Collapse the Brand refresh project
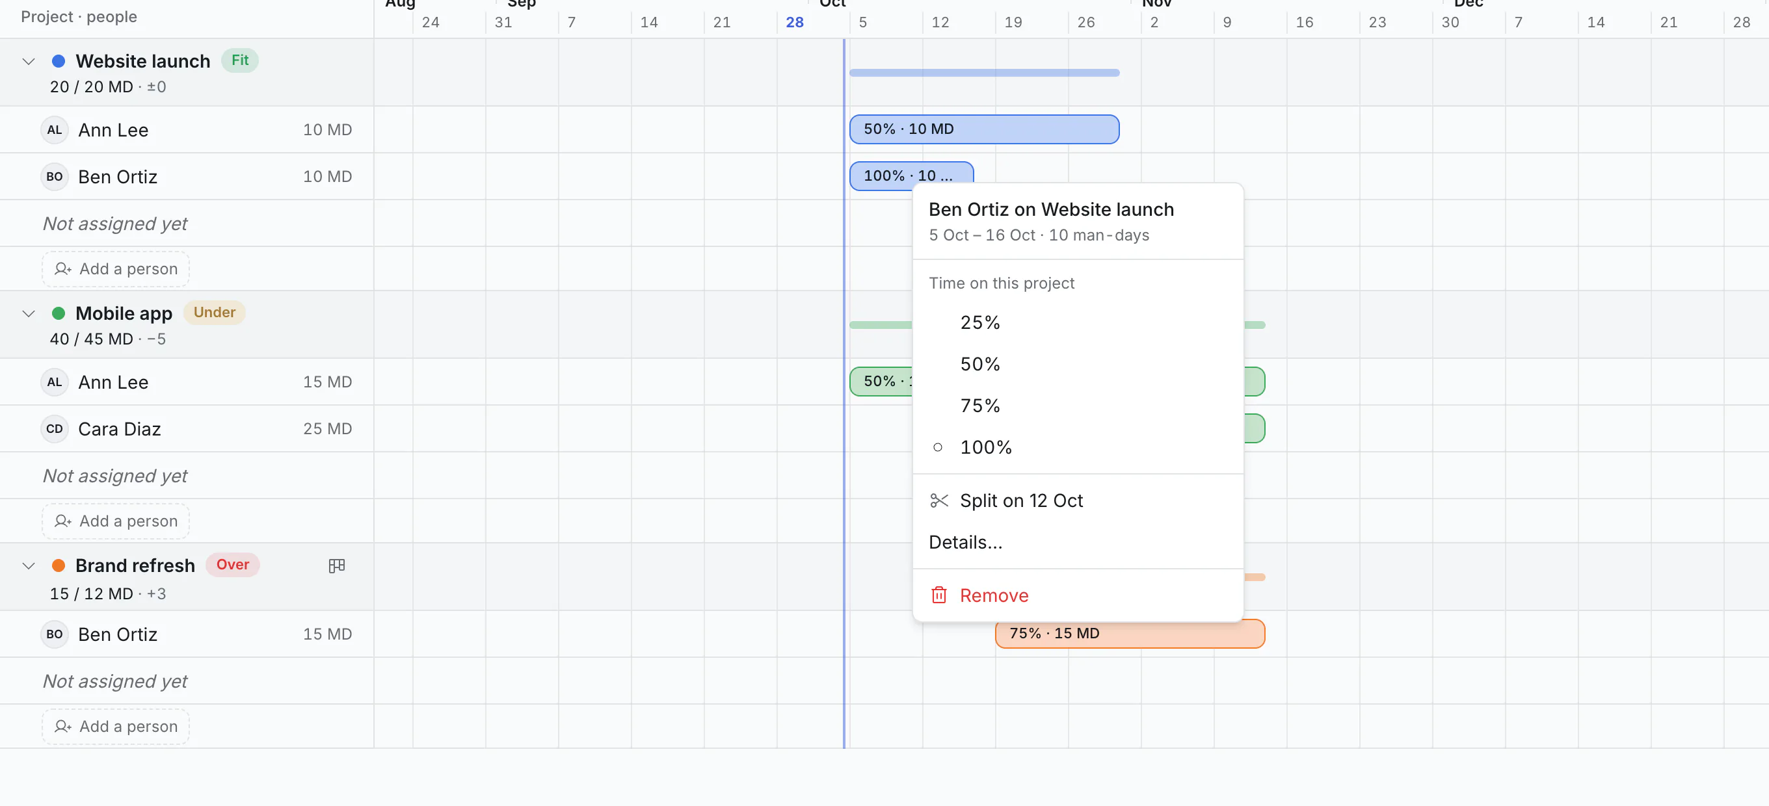The height and width of the screenshot is (806, 1769). coord(28,565)
